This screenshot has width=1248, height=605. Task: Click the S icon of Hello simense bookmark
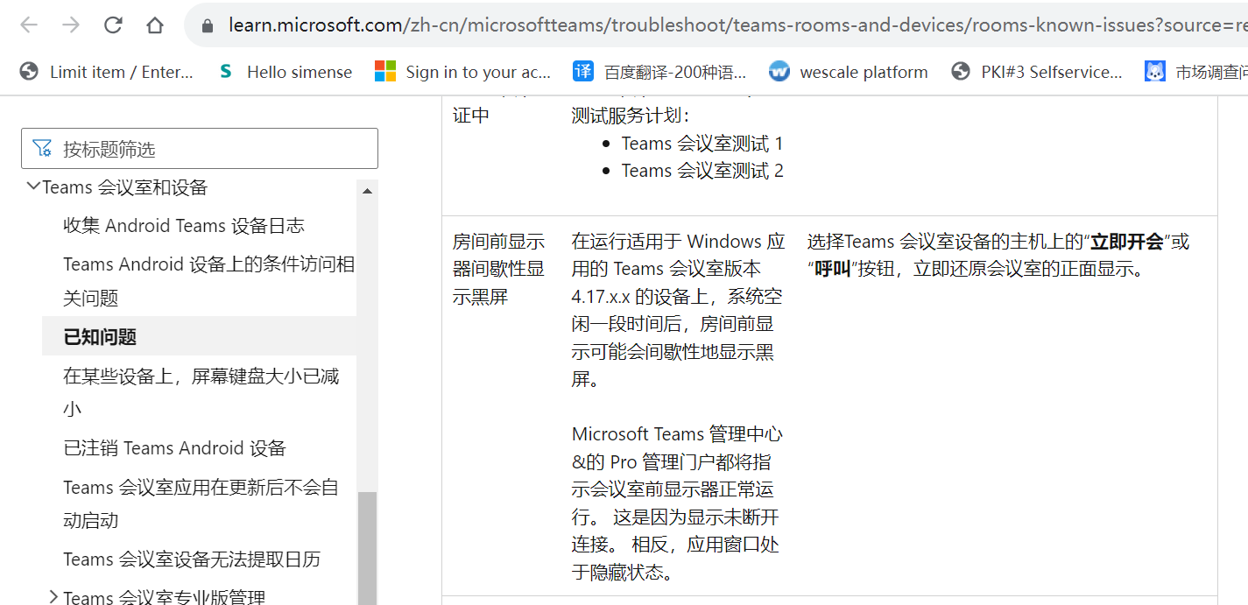point(226,72)
